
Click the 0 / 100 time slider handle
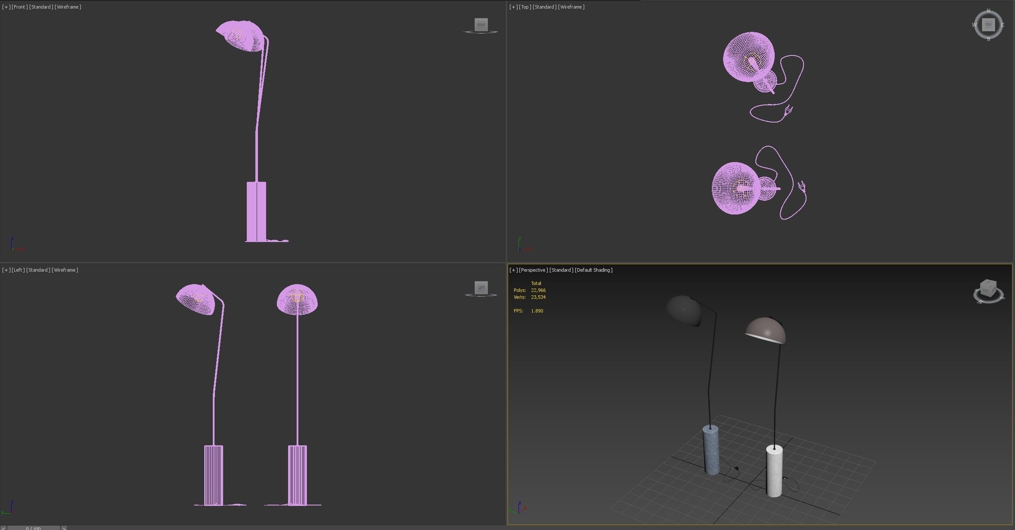(x=34, y=528)
